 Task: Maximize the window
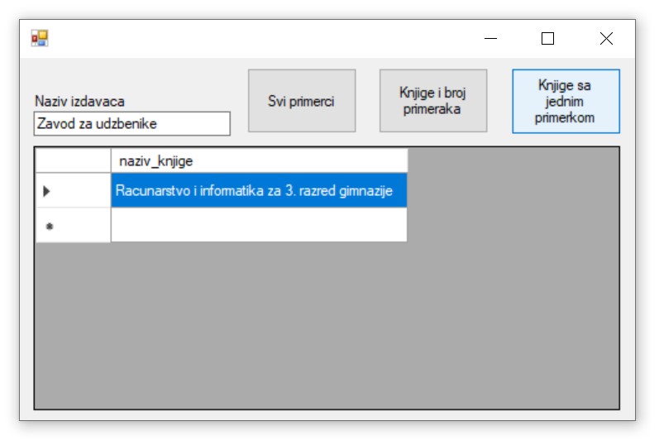547,38
